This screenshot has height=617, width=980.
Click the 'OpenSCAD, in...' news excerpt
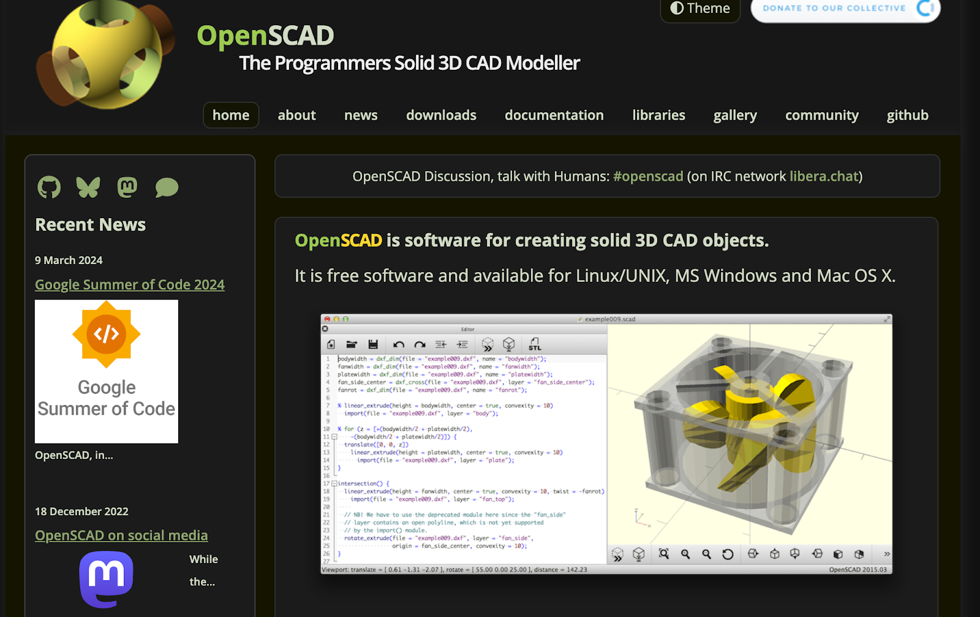(x=74, y=455)
